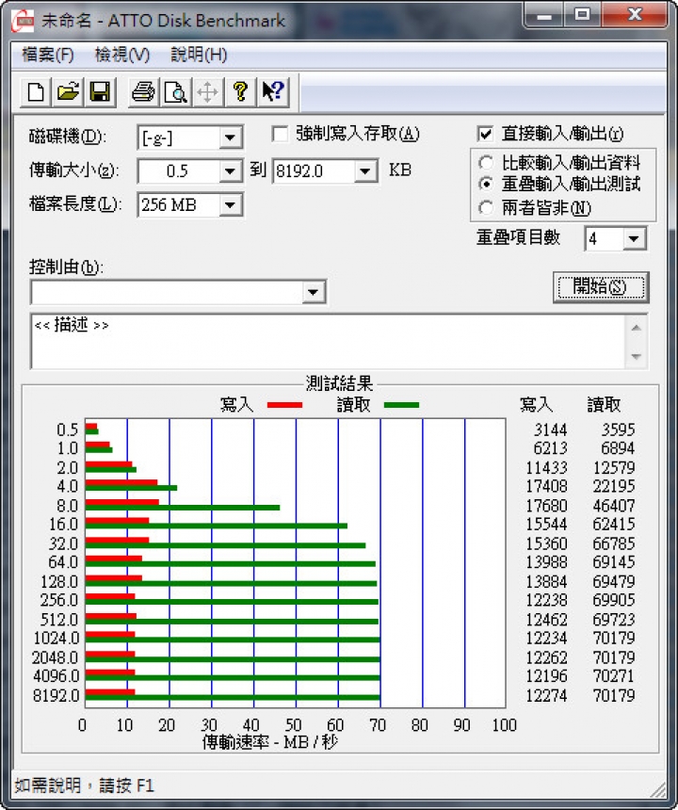Image resolution: width=678 pixels, height=810 pixels.
Task: Open Print Preview magnifier icon
Action: [175, 92]
